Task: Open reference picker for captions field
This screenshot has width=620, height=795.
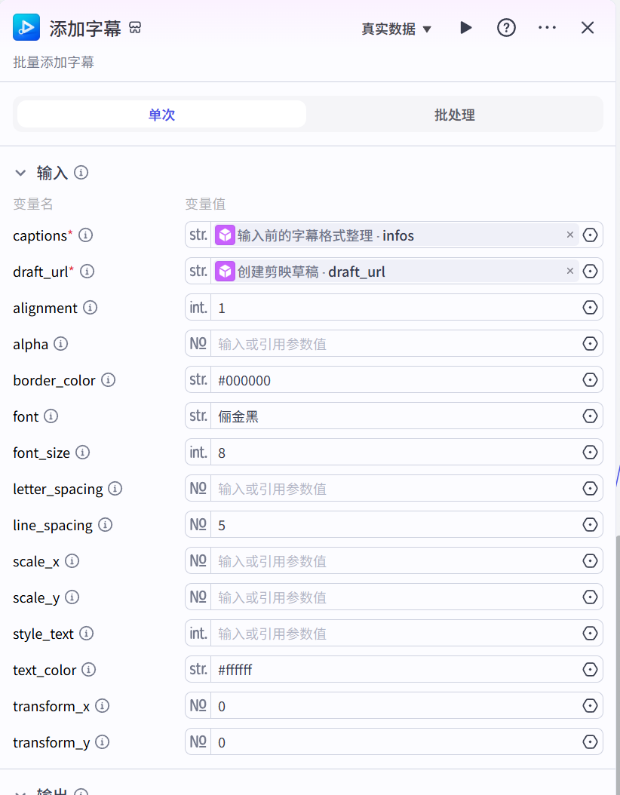Action: [x=590, y=235]
